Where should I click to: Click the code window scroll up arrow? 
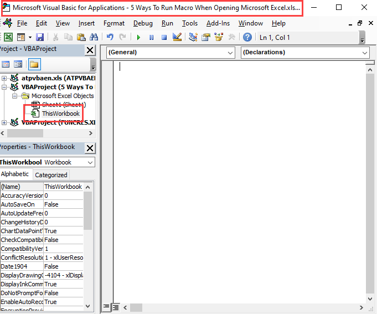point(370,70)
